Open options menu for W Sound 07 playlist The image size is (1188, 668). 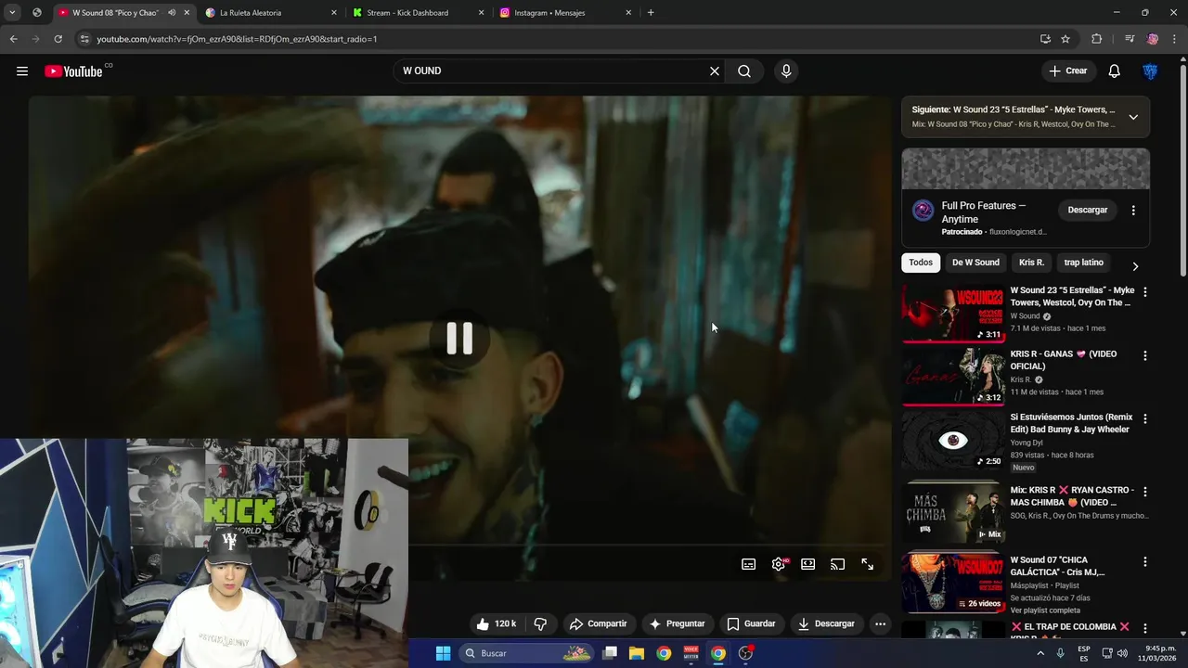click(x=1145, y=562)
